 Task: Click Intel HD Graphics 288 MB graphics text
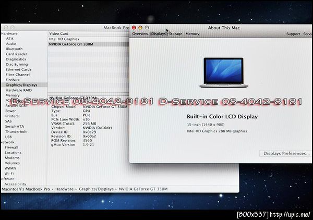217,131
